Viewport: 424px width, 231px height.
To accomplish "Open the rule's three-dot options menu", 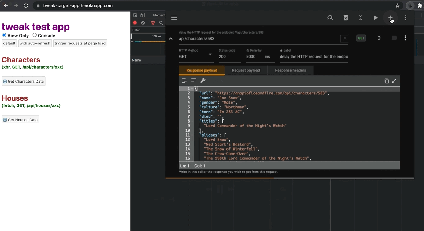I will (x=405, y=38).
